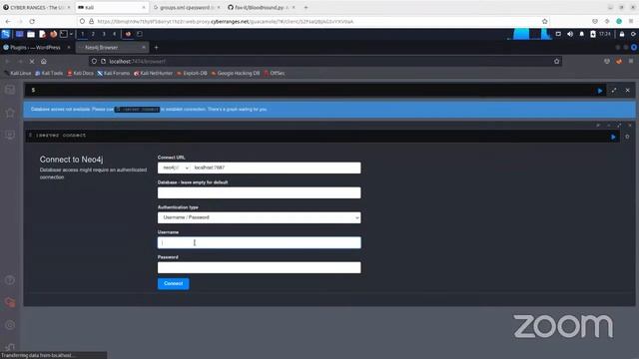The height and width of the screenshot is (359, 639).
Task: Switch to the BloodHound.py GitHub tab
Action: point(261,7)
